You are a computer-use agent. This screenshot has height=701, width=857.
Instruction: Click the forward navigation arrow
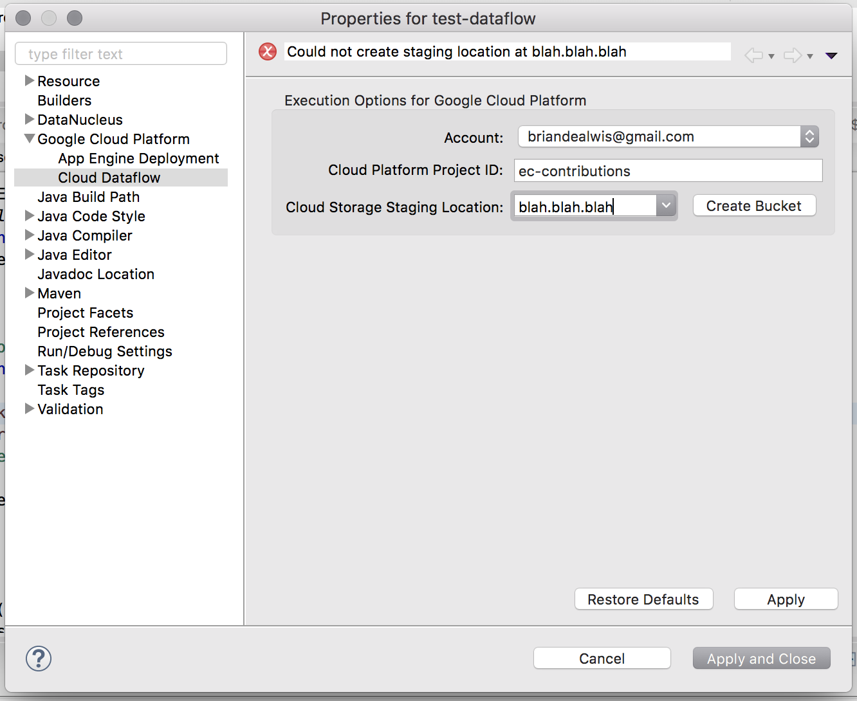tap(793, 55)
